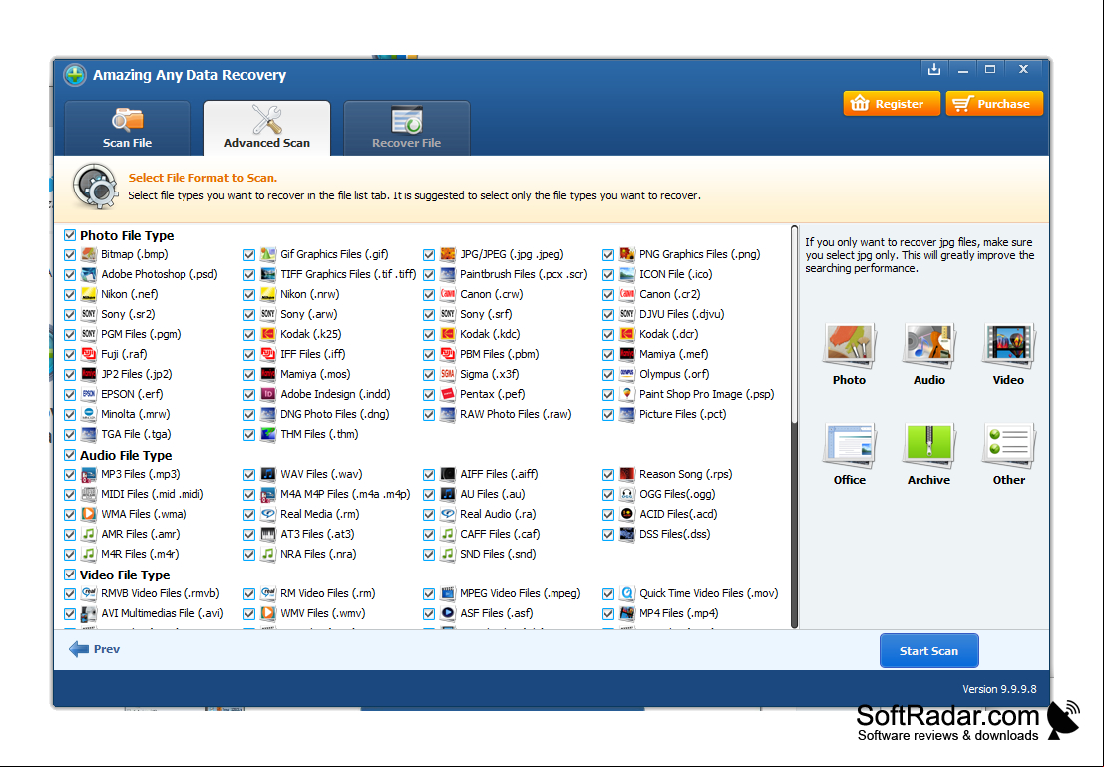This screenshot has height=767, width=1104.
Task: Click the OGG Files headphone icon
Action: pos(627,494)
